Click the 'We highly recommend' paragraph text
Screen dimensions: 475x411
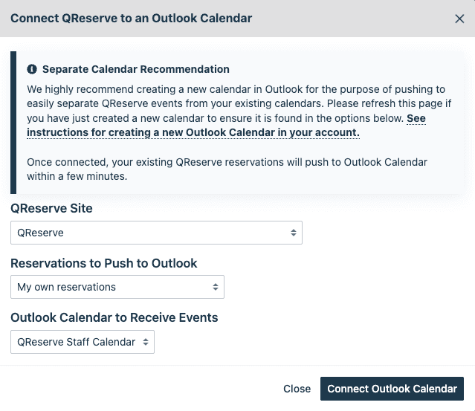(x=223, y=103)
